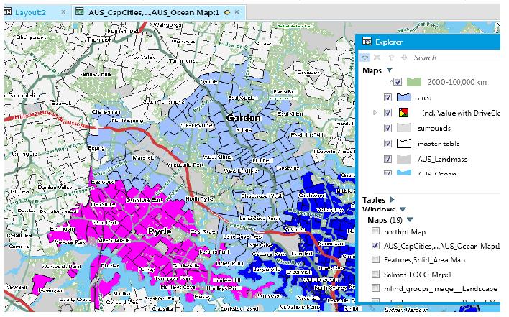Close the AUS_CapCities Map:1 tab
The width and height of the screenshot is (509, 317).
[237, 12]
